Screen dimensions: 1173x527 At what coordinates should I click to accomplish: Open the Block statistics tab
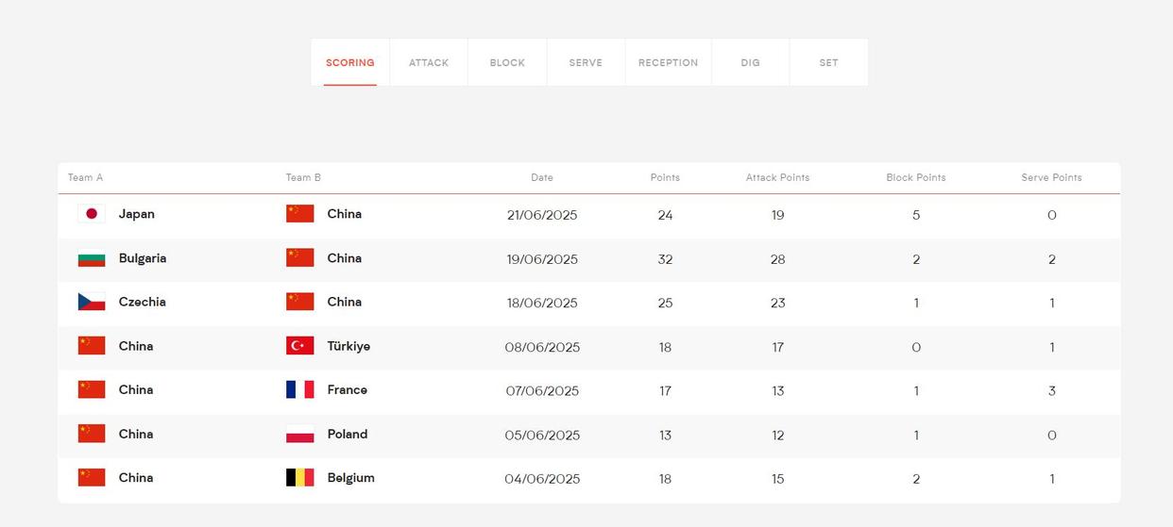click(x=507, y=63)
